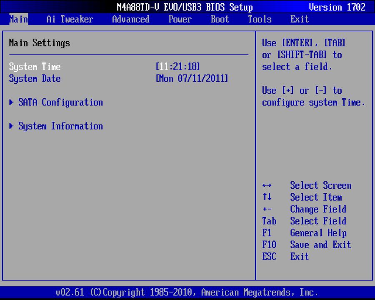Expand the System Information submenu
Viewport: 375px width, 300px height.
pyautogui.click(x=60, y=126)
